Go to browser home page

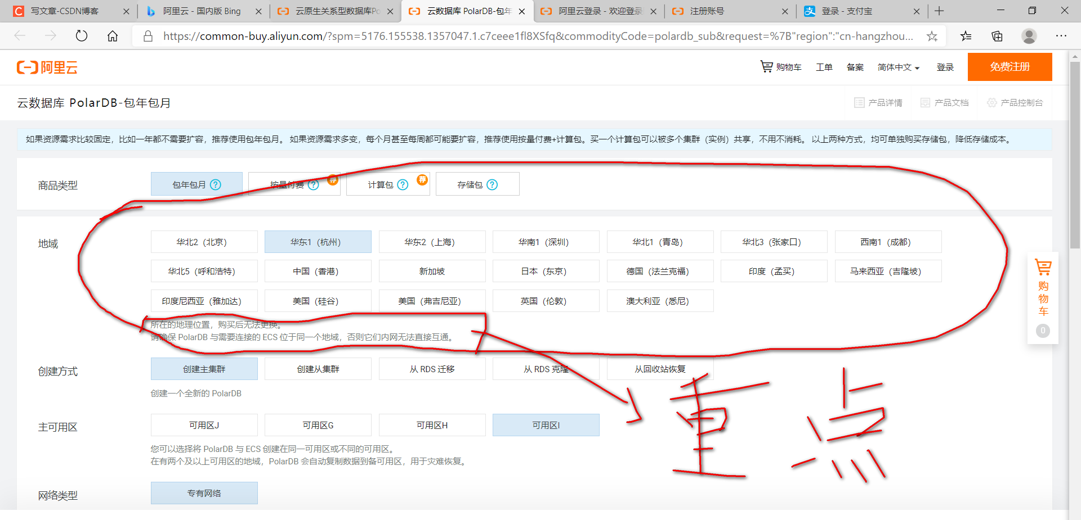tap(113, 36)
